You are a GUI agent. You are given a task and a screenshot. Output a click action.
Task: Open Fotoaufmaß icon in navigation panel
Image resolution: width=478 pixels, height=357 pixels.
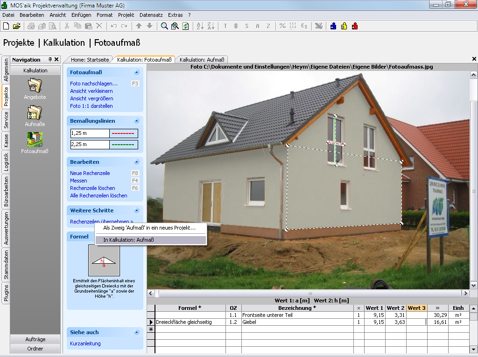coord(35,143)
